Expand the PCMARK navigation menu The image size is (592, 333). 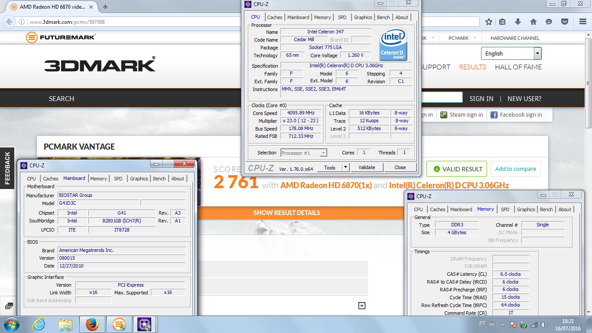[462, 38]
